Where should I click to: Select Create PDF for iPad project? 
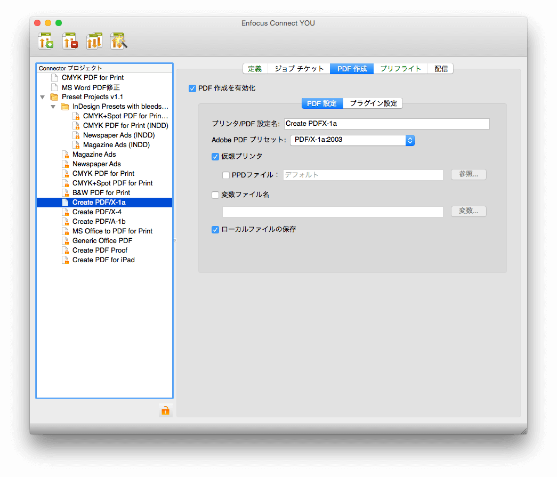(x=103, y=260)
